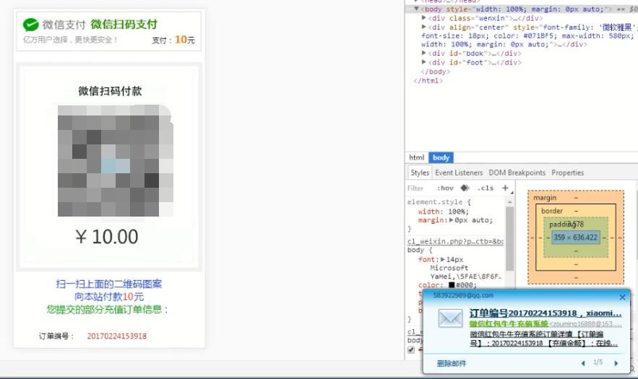Select the html breadcrumb element
This screenshot has height=379, width=638.
pyautogui.click(x=417, y=157)
